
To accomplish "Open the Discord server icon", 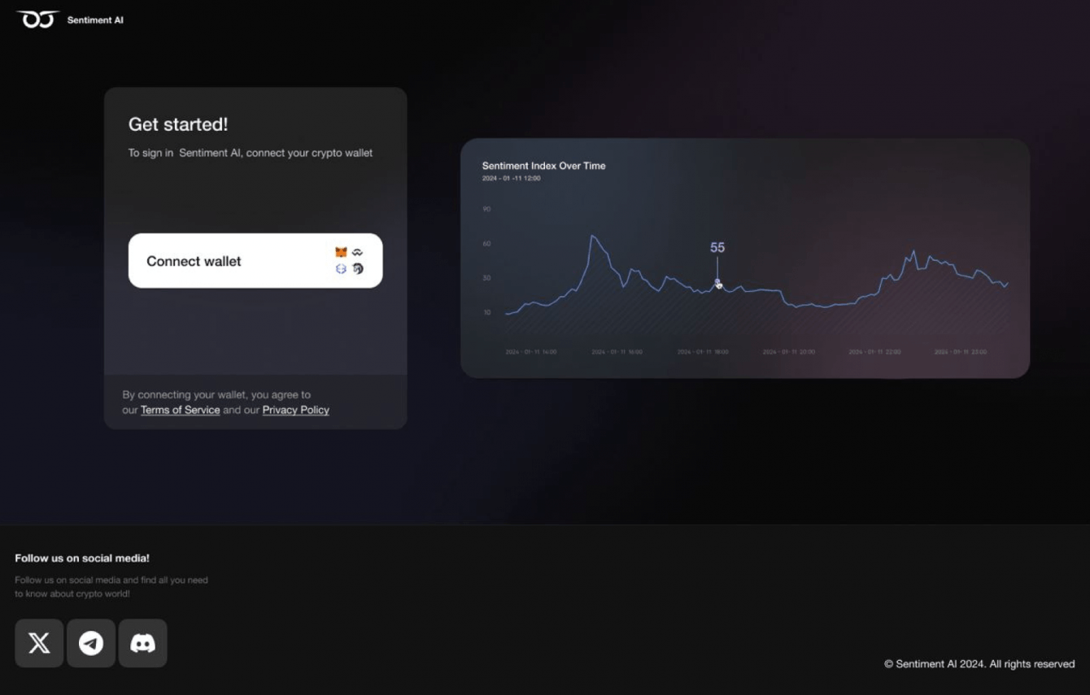I will [143, 643].
